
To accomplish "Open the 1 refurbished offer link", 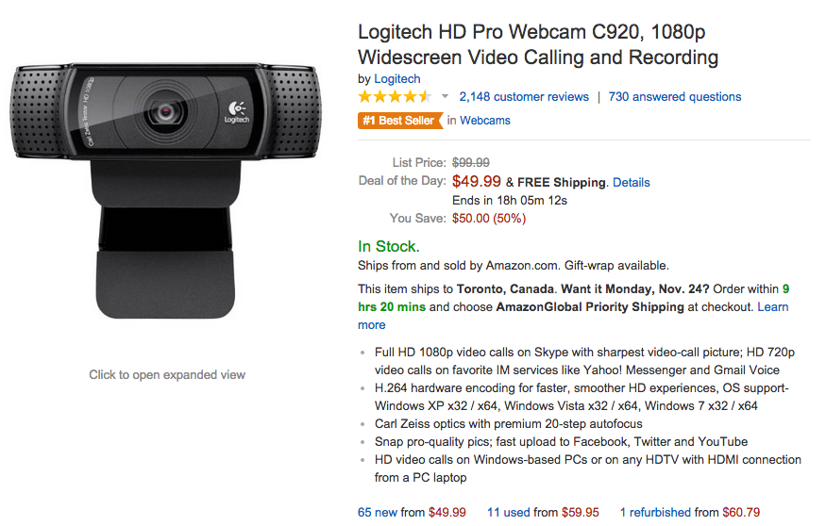I will [x=655, y=513].
